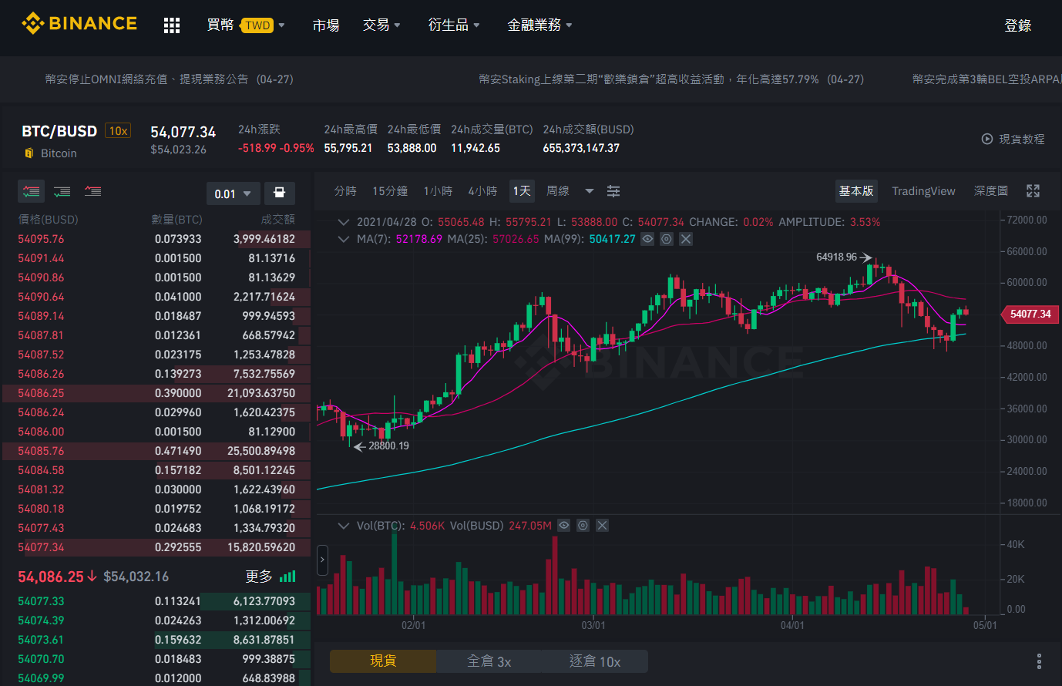This screenshot has width=1062, height=686.
Task: Expand the chart to fullscreen
Action: pyautogui.click(x=1033, y=191)
